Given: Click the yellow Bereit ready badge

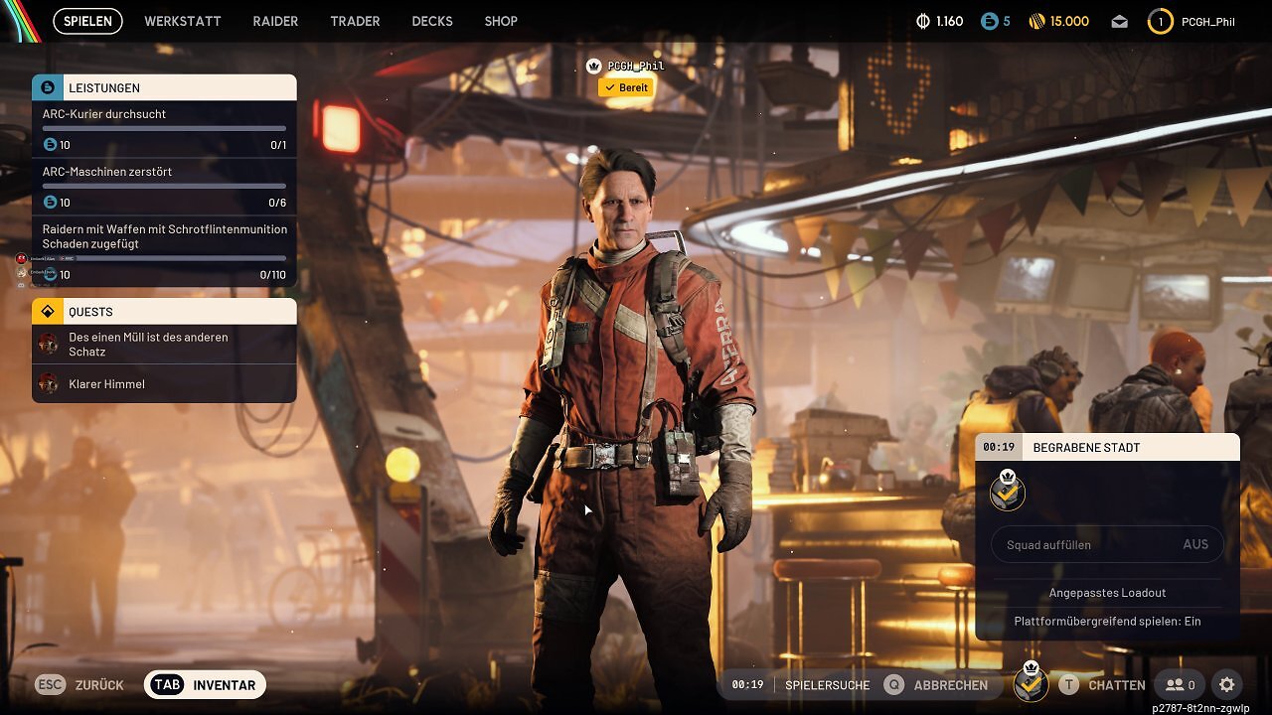Looking at the screenshot, I should (626, 87).
